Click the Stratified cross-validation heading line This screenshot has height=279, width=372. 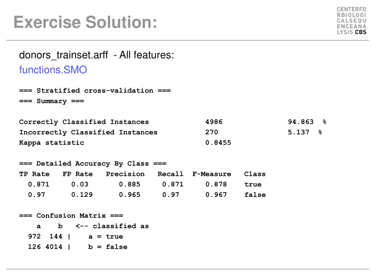[x=95, y=90]
